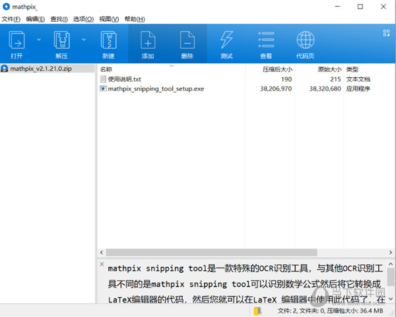Minimize the mathpix window

click(337, 7)
